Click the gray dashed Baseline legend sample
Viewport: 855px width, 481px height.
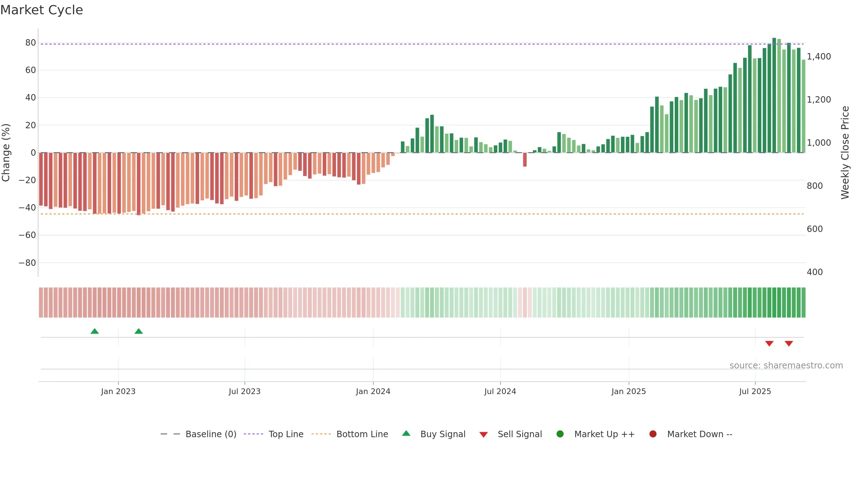(170, 434)
